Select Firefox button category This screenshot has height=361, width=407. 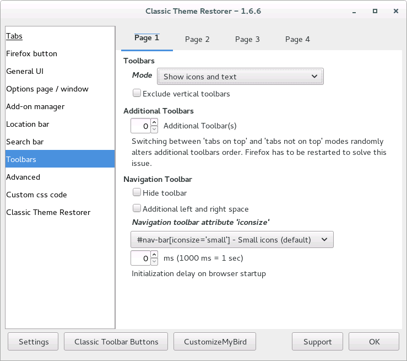[60, 54]
